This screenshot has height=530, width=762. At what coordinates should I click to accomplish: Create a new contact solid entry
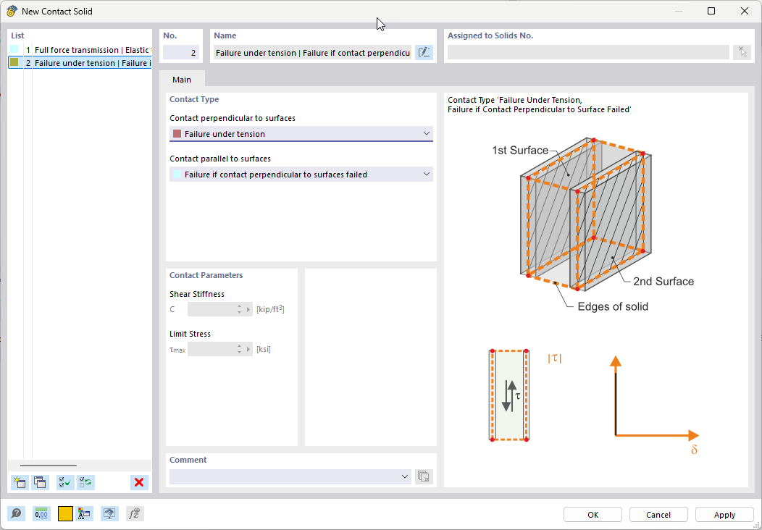pyautogui.click(x=20, y=482)
